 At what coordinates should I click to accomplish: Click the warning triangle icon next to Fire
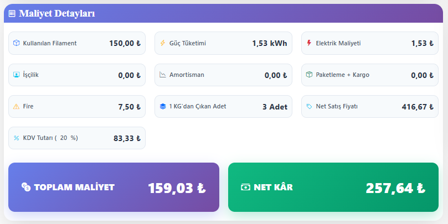pyautogui.click(x=16, y=106)
